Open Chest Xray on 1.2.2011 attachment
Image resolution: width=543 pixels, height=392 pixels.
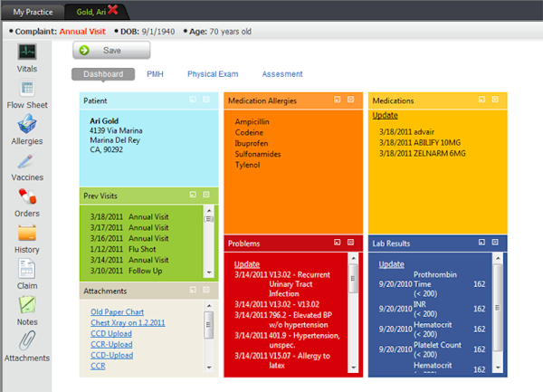[x=128, y=322]
